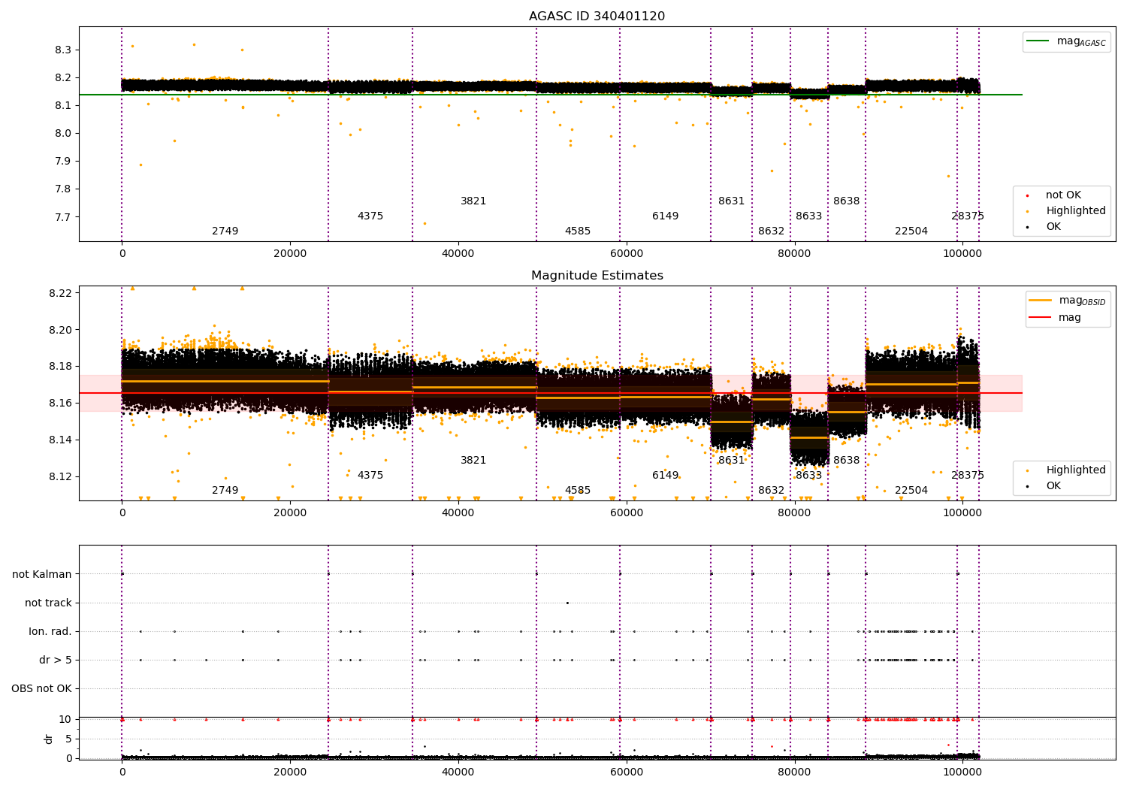The width and height of the screenshot is (1127, 789).
Task: Click "OK" in the middle panel's lower legend
Action: pos(1053,486)
